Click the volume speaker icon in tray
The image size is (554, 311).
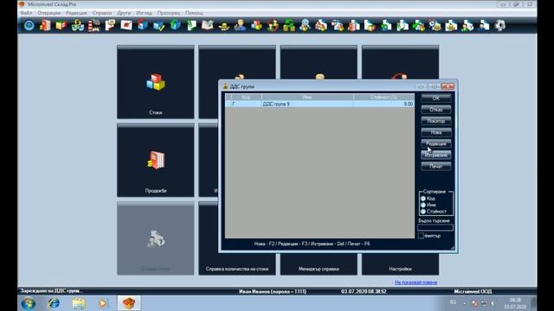[x=493, y=303]
